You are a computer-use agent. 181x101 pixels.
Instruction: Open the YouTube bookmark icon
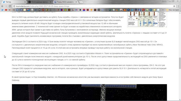(6, 10)
